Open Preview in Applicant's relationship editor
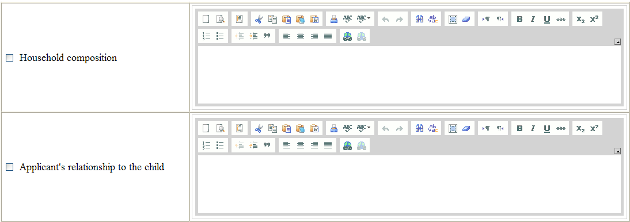 220,128
